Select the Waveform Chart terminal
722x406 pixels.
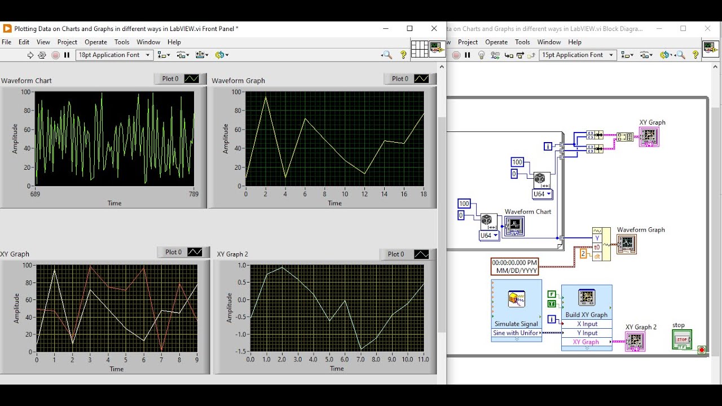coord(514,226)
